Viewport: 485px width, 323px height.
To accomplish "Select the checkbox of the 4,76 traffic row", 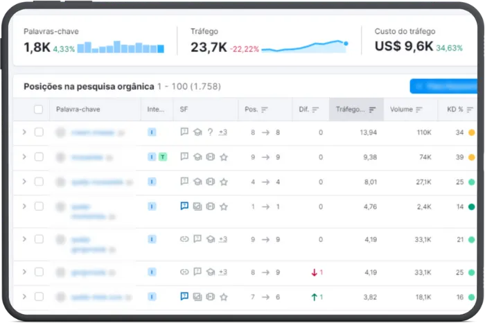I will [x=39, y=206].
